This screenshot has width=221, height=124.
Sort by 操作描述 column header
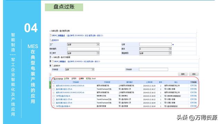click(x=129, y=82)
